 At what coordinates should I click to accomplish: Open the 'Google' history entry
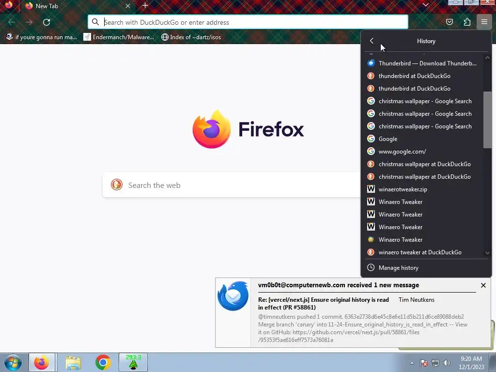pos(424,139)
